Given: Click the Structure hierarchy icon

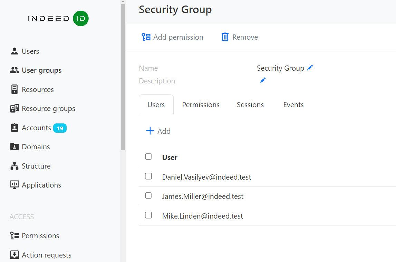Looking at the screenshot, I should pos(14,166).
